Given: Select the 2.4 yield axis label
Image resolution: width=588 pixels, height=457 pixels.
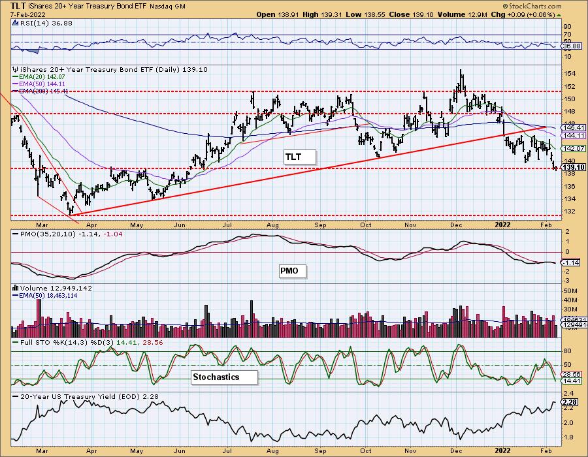Looking at the screenshot, I should [568, 394].
